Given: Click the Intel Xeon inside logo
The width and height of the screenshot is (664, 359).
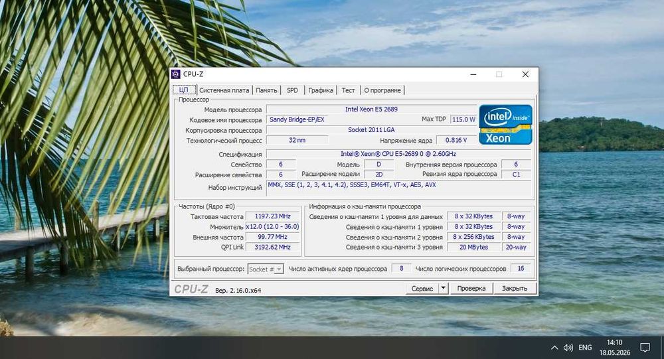Looking at the screenshot, I should 505,125.
